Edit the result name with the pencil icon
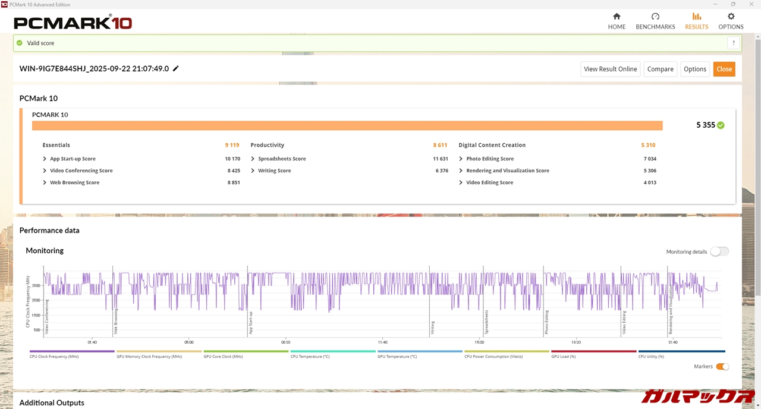 pos(175,68)
